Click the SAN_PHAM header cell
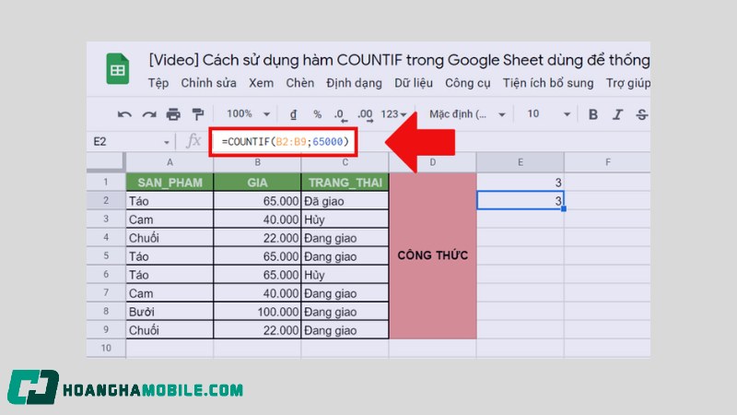Image resolution: width=737 pixels, height=415 pixels. click(x=170, y=182)
